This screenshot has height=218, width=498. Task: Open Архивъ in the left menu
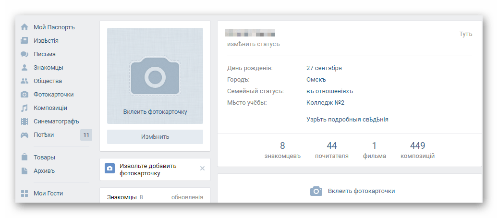[44, 170]
